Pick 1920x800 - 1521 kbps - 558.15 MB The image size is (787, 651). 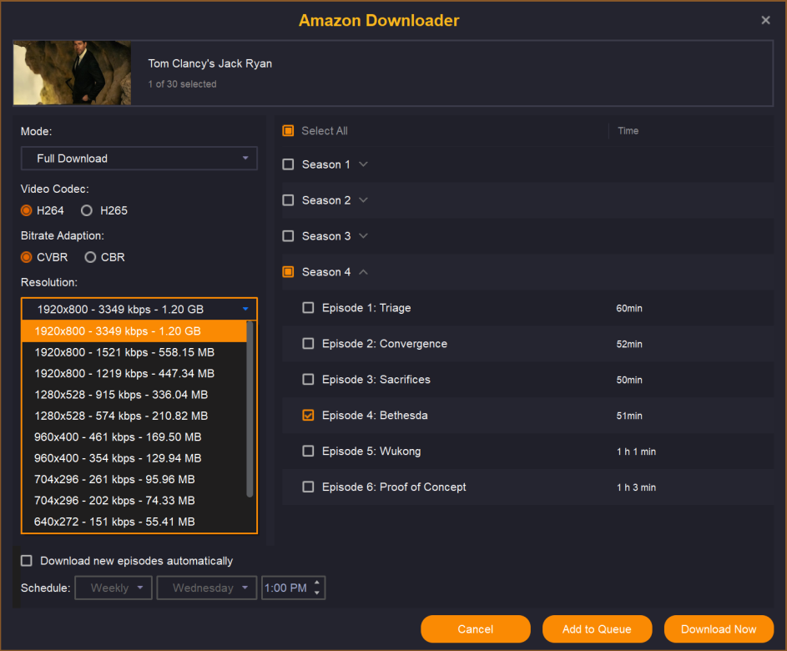(x=134, y=352)
